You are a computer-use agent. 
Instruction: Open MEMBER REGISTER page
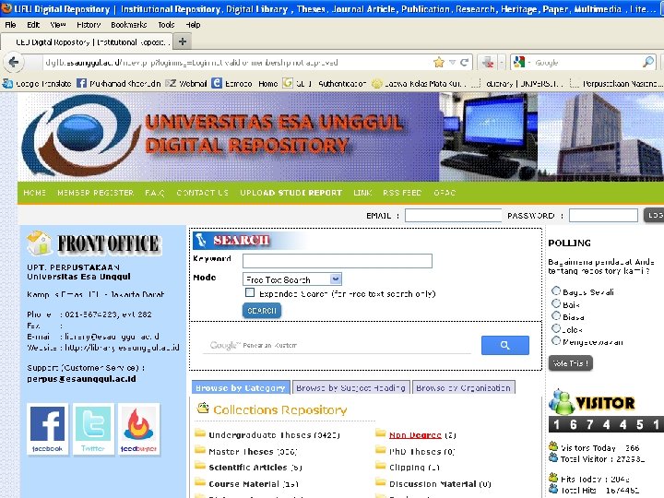96,193
